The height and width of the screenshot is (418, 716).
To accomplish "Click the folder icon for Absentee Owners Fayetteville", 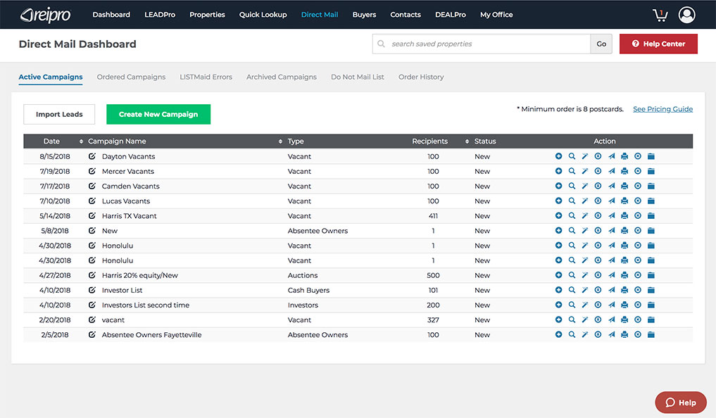I will coord(651,335).
